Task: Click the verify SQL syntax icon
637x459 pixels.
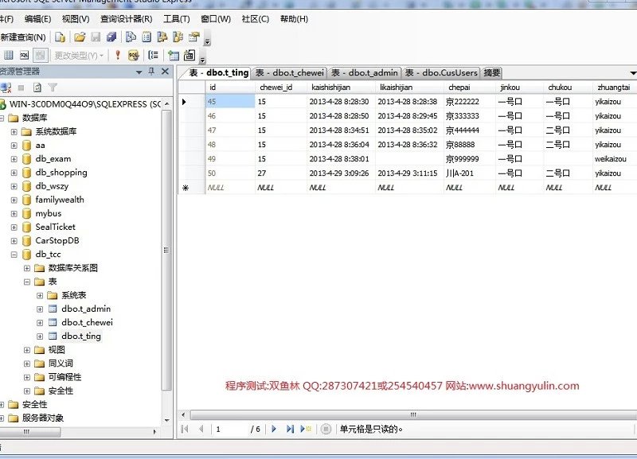Action: tap(134, 55)
